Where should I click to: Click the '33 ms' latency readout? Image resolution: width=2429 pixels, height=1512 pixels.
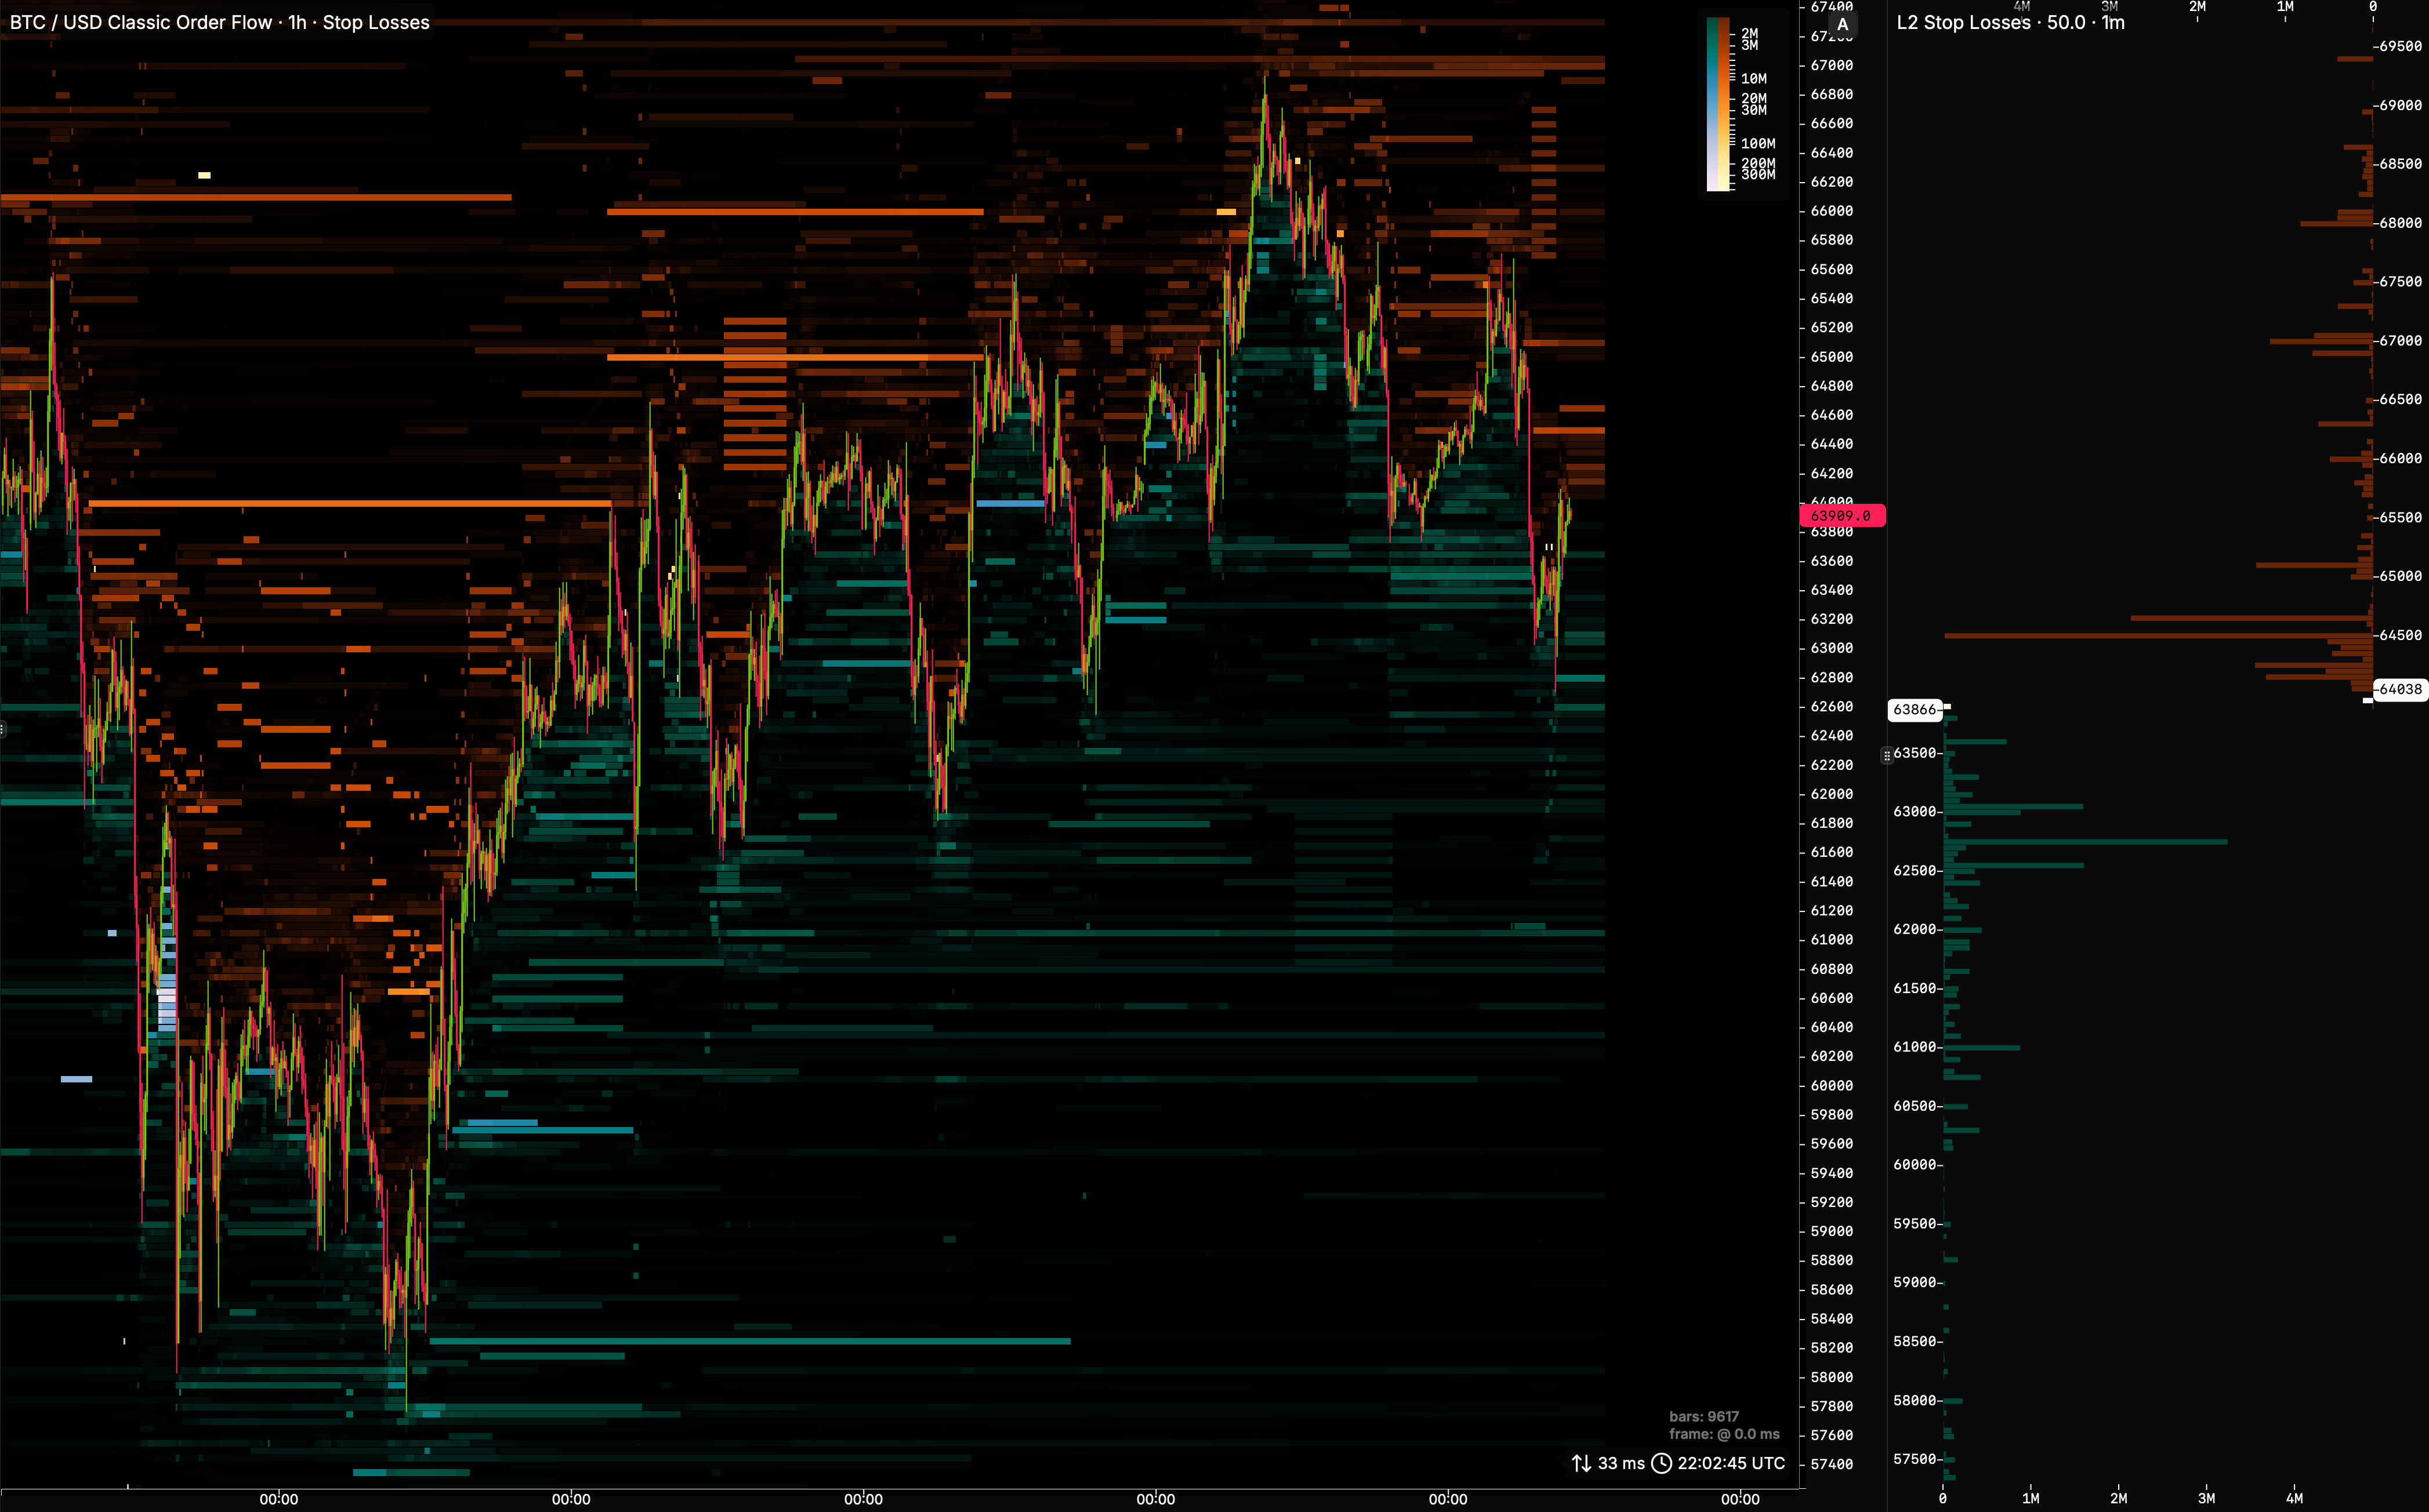click(1620, 1463)
